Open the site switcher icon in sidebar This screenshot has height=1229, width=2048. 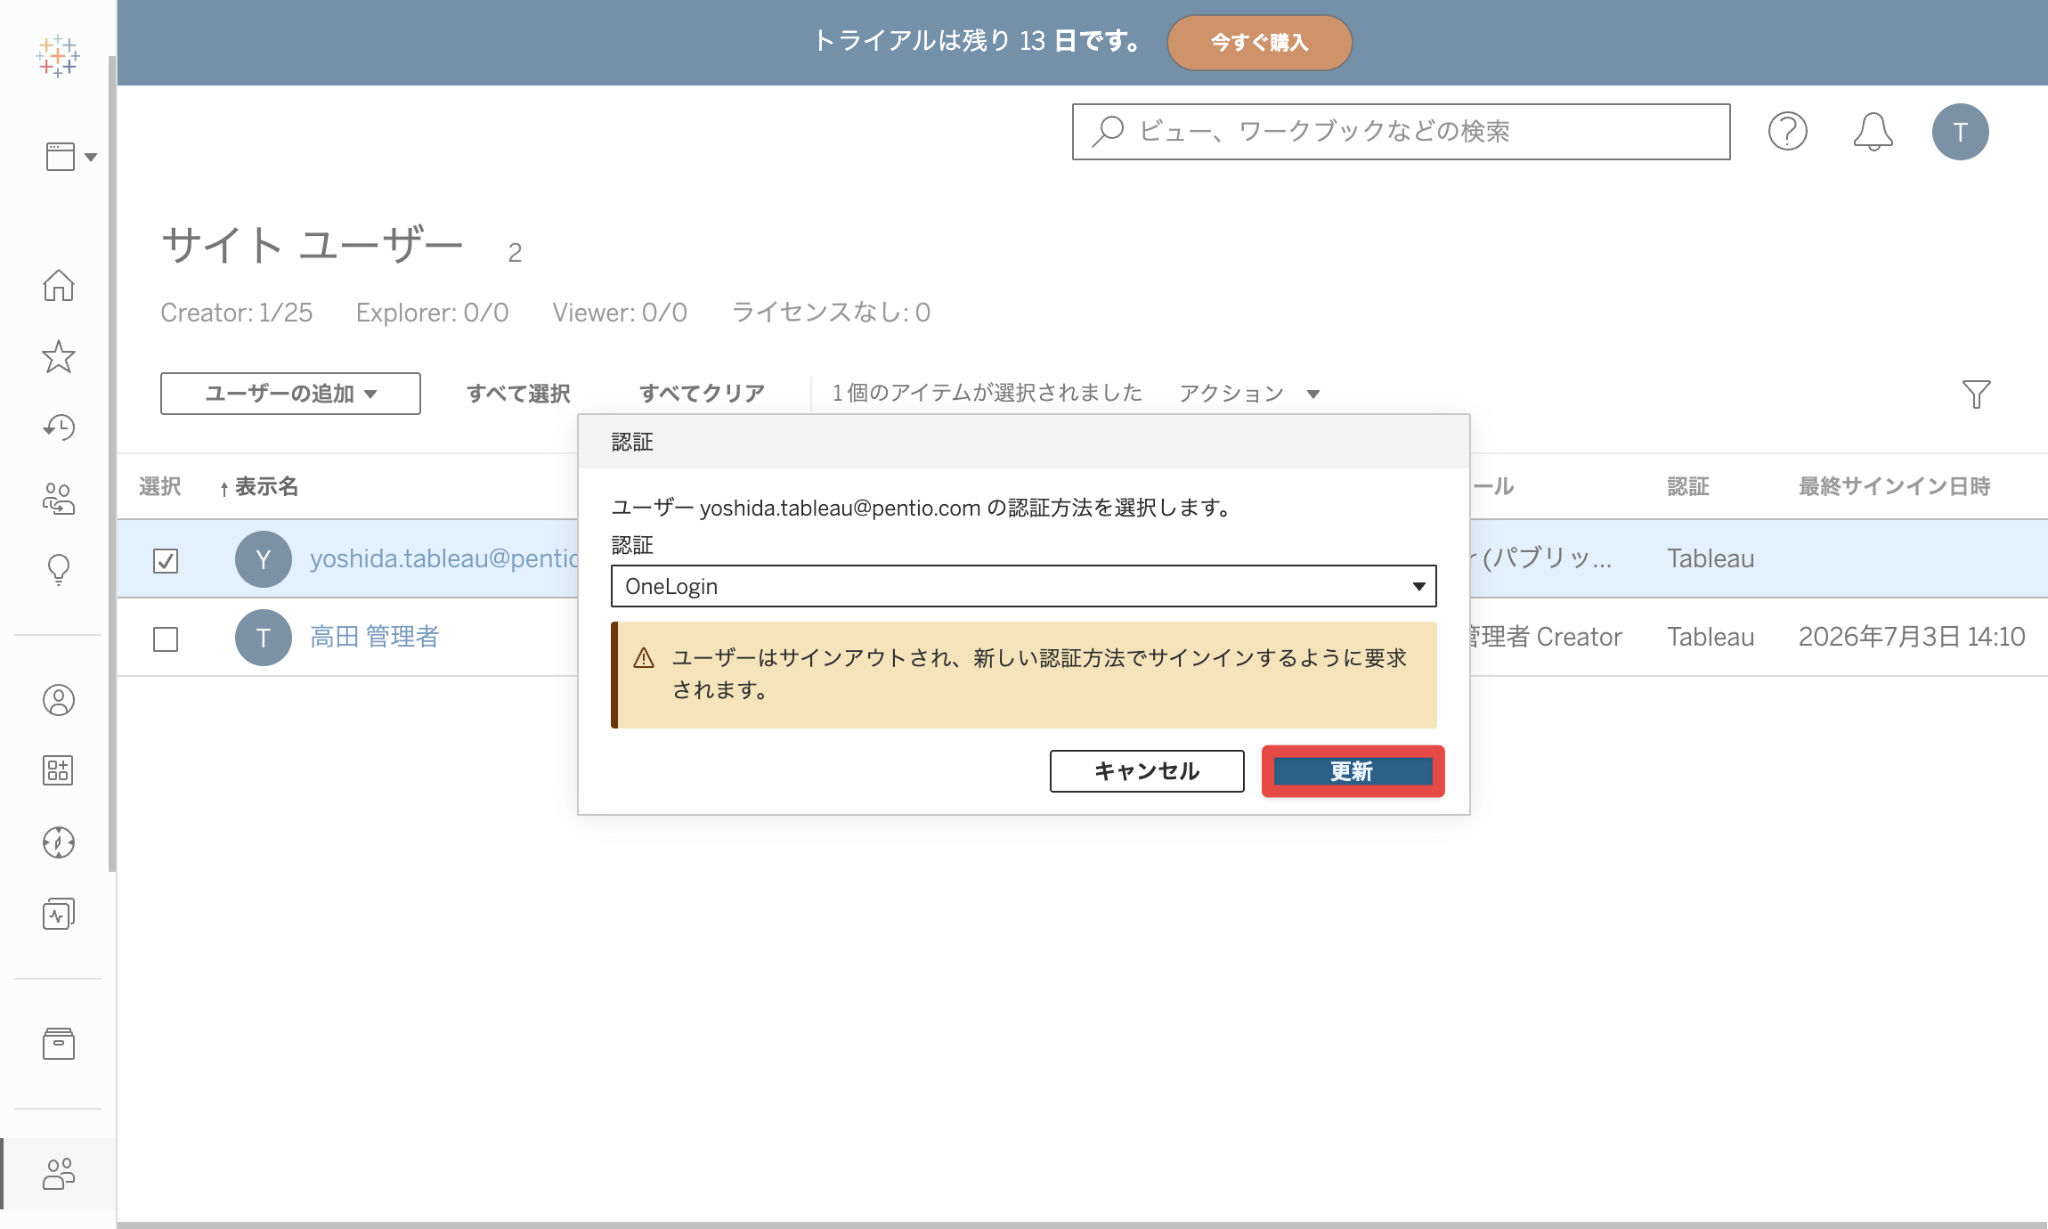pos(61,157)
